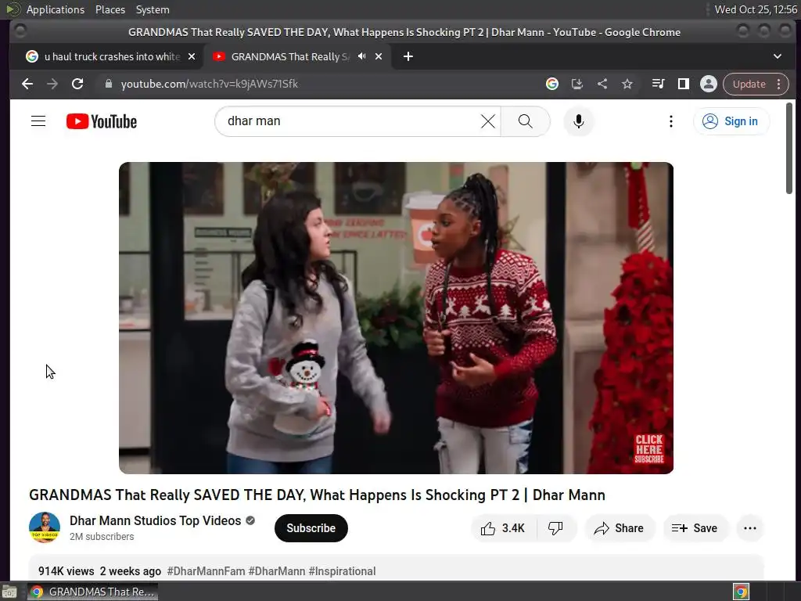Click the youtube.com URL in address bar
Screen dimensions: 801x601
click(209, 84)
